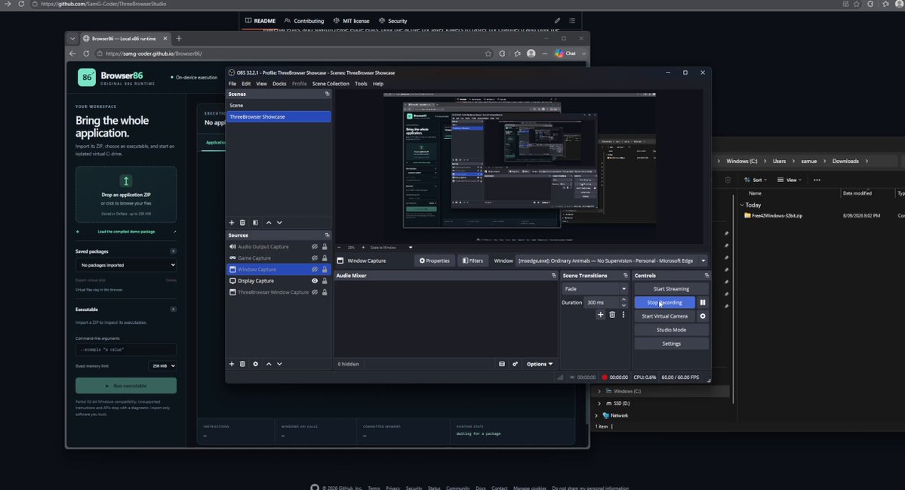The width and height of the screenshot is (905, 490).
Task: Add a new scene with plus icon
Action: 232,223
